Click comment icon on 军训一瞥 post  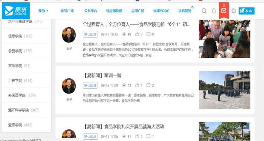148,85
